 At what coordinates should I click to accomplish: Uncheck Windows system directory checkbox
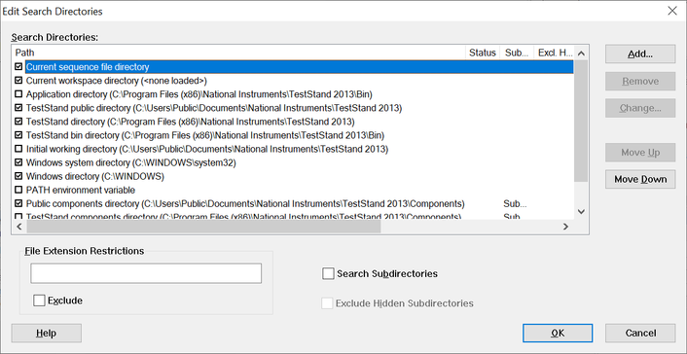pyautogui.click(x=18, y=162)
